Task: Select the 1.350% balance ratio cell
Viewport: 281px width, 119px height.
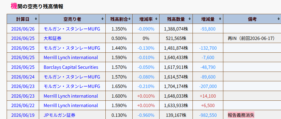Action: 119,29
